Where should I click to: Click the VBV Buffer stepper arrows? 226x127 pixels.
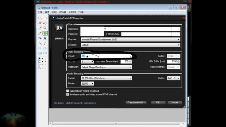click(179, 62)
